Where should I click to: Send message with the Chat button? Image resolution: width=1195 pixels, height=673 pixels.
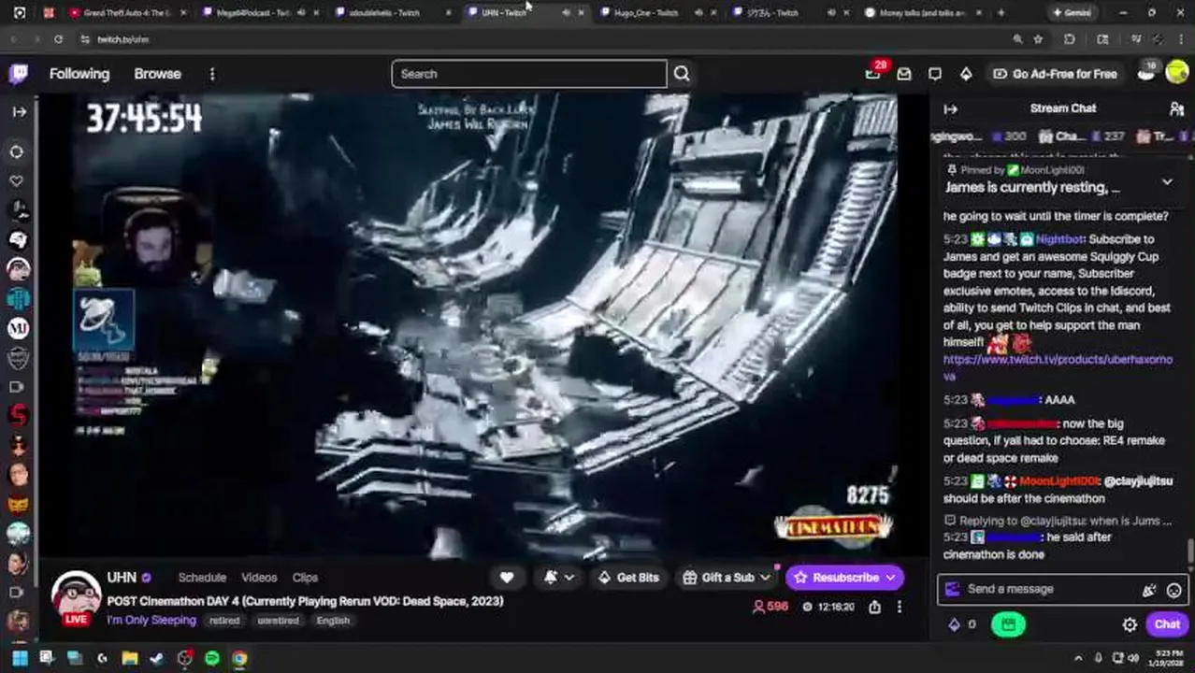(1167, 624)
